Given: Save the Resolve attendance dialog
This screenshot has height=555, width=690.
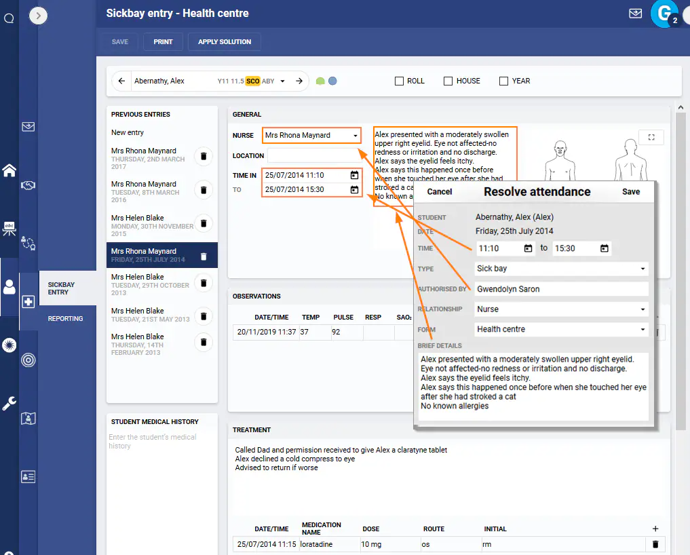Looking at the screenshot, I should (630, 192).
